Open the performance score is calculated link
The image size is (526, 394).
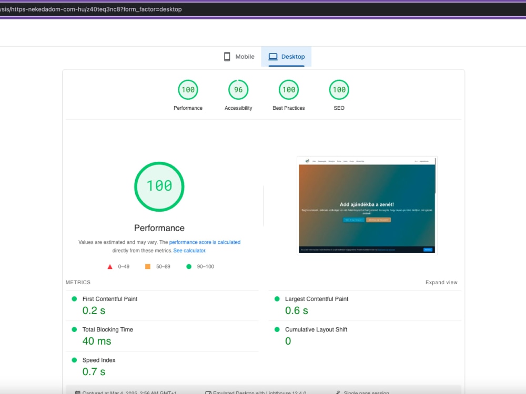205,242
